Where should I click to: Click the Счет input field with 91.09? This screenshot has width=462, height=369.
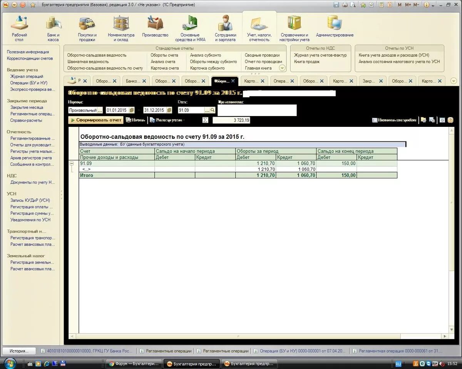tap(191, 110)
